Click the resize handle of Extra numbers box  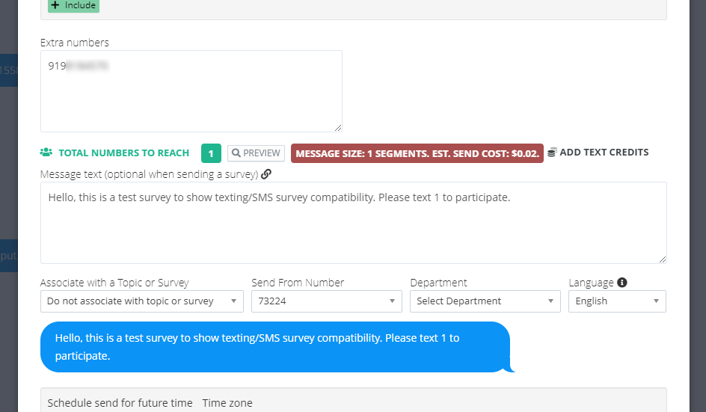point(338,128)
